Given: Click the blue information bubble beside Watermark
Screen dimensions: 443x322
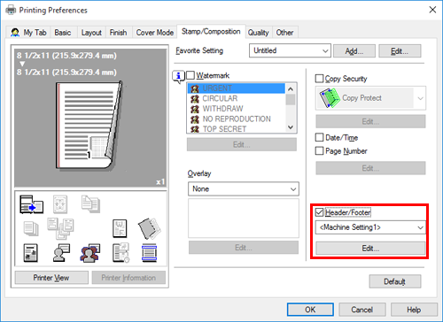Looking at the screenshot, I should coord(178,76).
